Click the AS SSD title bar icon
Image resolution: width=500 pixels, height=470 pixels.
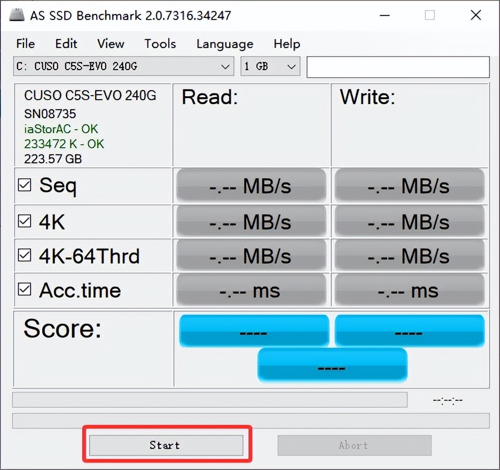17,15
